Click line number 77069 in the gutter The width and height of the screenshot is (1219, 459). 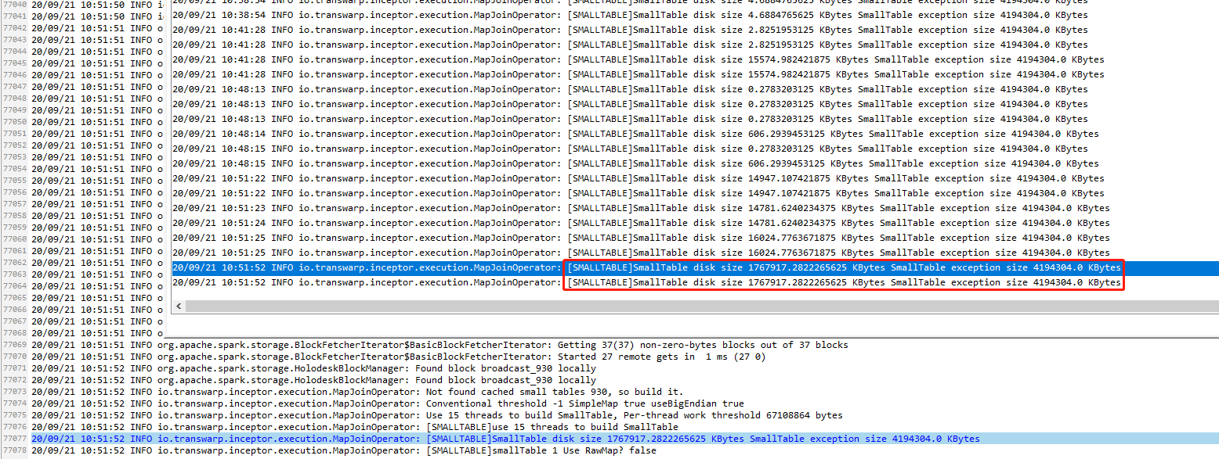[x=15, y=345]
